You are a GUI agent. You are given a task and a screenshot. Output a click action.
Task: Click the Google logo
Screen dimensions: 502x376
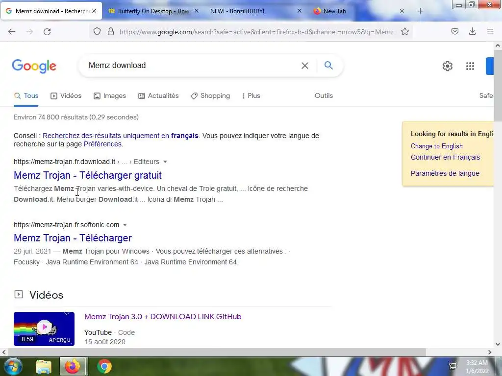(x=34, y=66)
